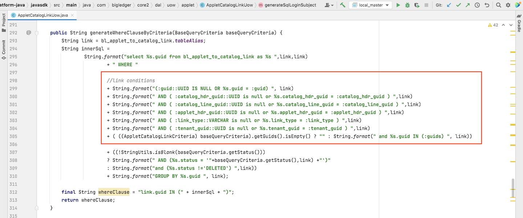Open the Commit tool window
This screenshot has height=218, width=523.
(4, 49)
